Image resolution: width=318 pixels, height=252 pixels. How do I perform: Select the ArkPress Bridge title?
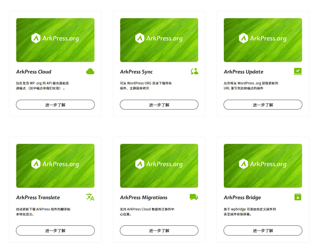click(242, 198)
